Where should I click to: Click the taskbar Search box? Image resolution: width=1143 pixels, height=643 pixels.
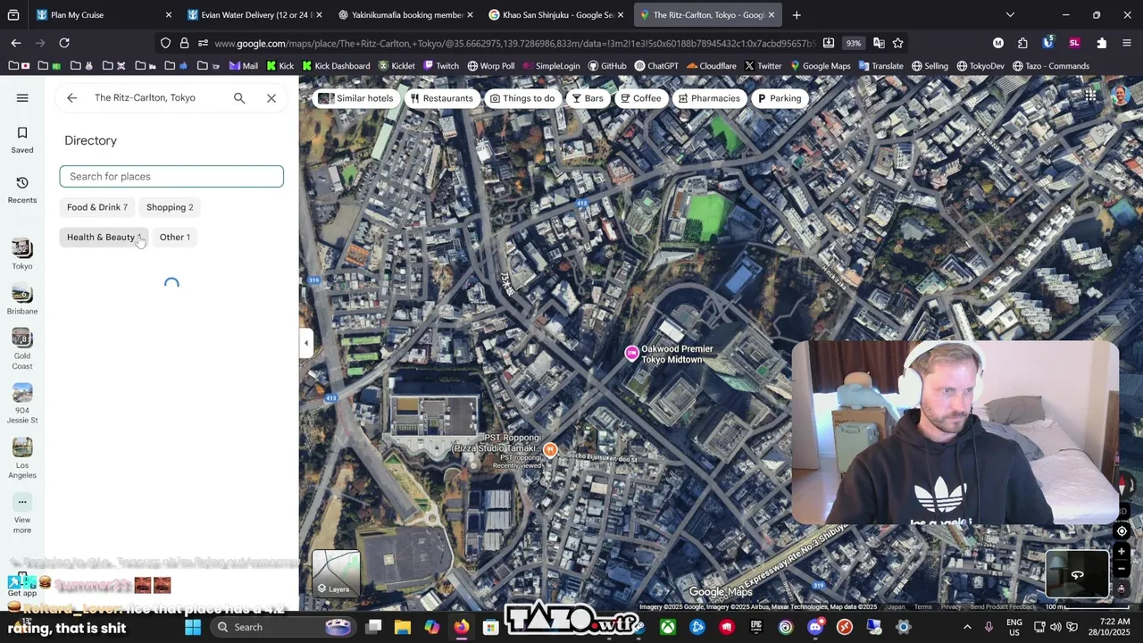(284, 627)
